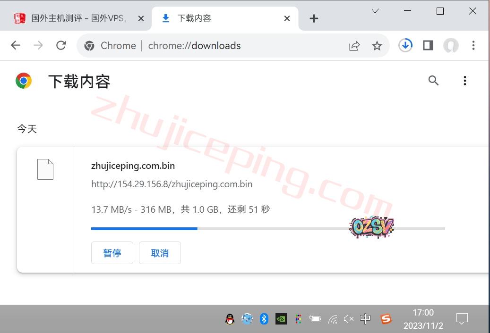
Task: Cancel the download with 取消 button
Action: [x=160, y=253]
